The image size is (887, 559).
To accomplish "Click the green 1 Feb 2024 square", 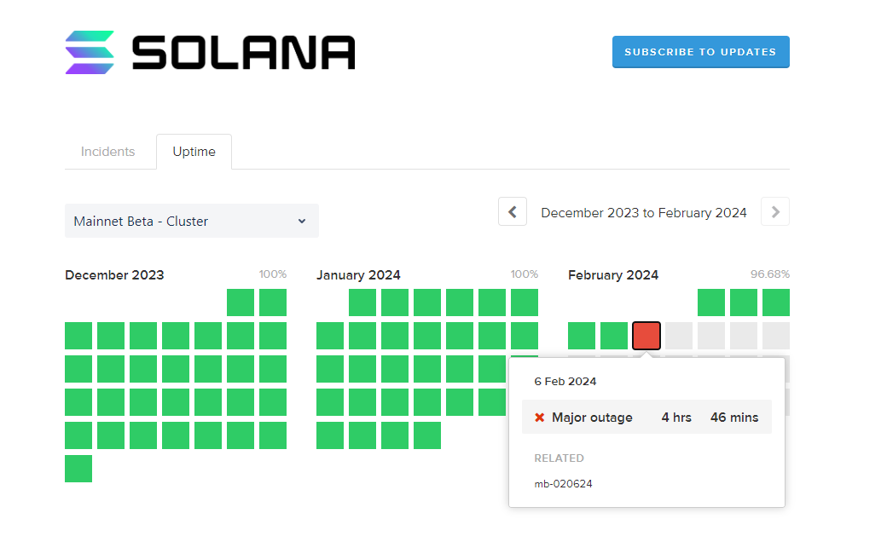I will tap(711, 303).
